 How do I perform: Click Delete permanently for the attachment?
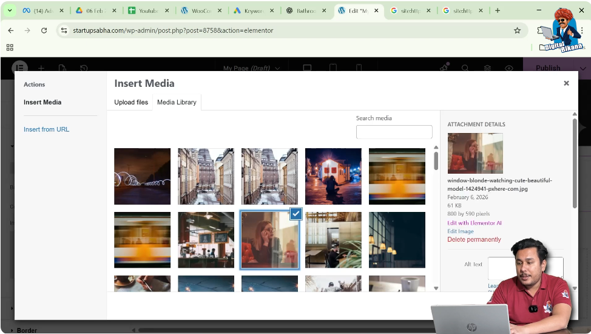point(474,240)
